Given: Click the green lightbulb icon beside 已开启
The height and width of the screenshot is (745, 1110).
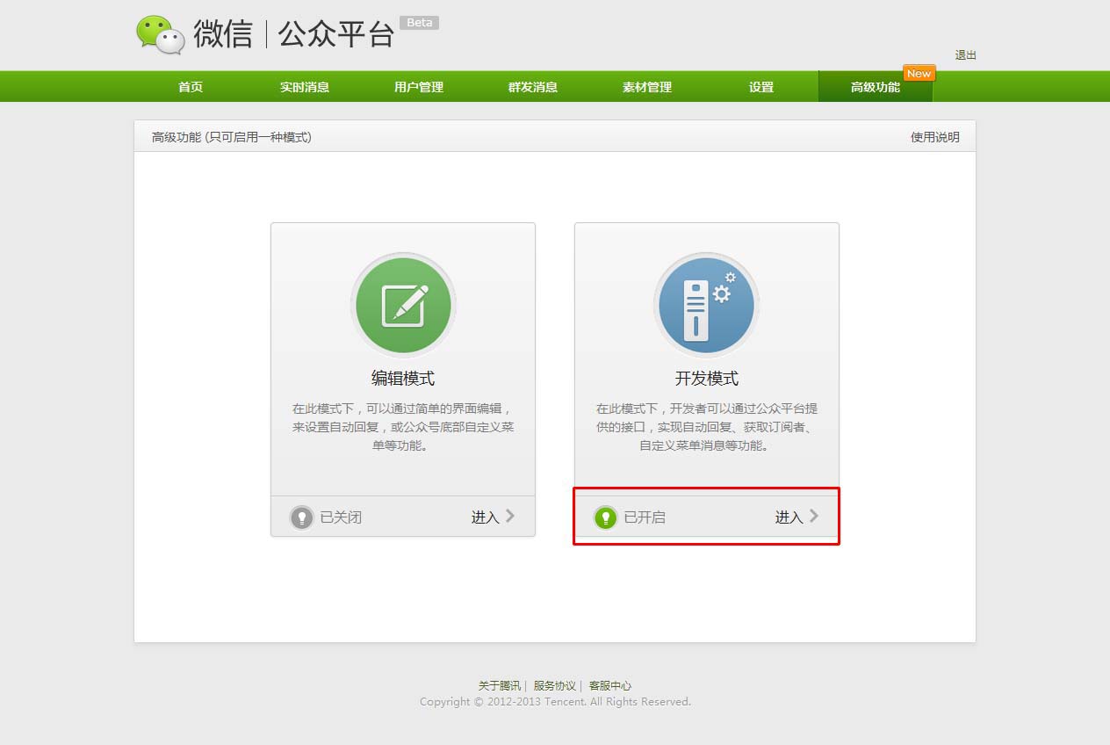Looking at the screenshot, I should [605, 517].
